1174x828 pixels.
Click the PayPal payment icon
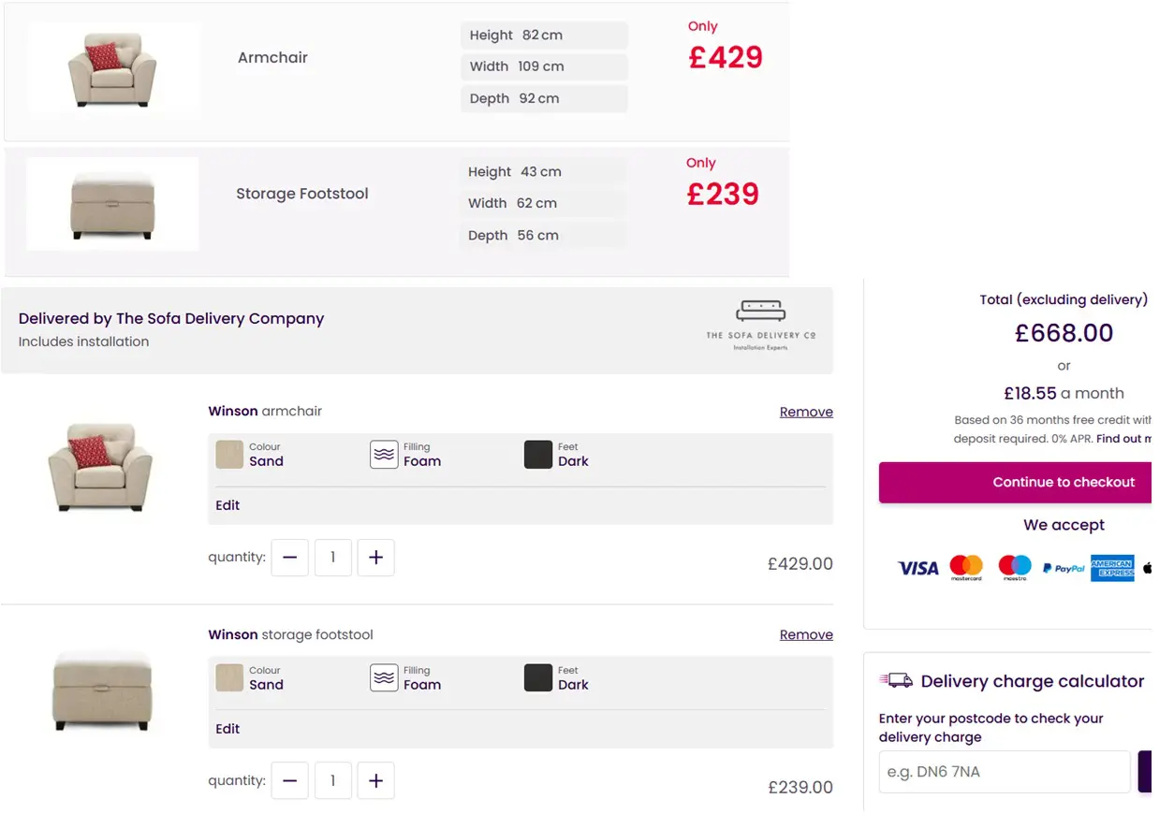(x=1064, y=568)
